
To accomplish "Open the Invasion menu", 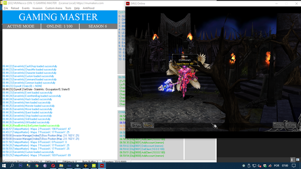I will pyautogui.click(x=37, y=8).
